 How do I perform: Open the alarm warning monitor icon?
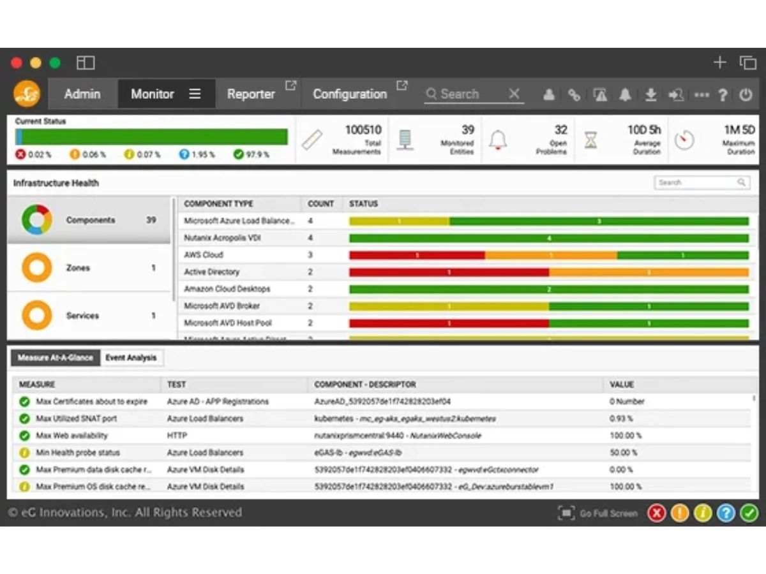[600, 94]
